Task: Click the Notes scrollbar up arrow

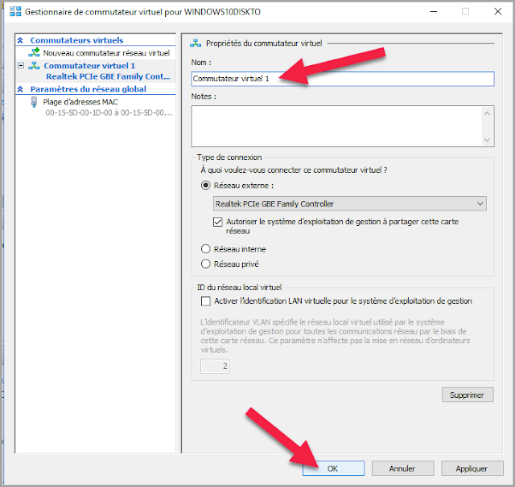Action: click(x=487, y=113)
